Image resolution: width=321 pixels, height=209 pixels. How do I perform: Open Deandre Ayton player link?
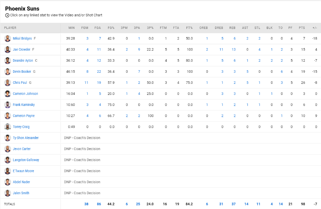pyautogui.click(x=23, y=61)
